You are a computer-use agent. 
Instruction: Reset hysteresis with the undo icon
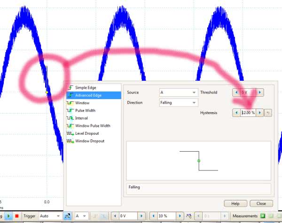coord(268,113)
